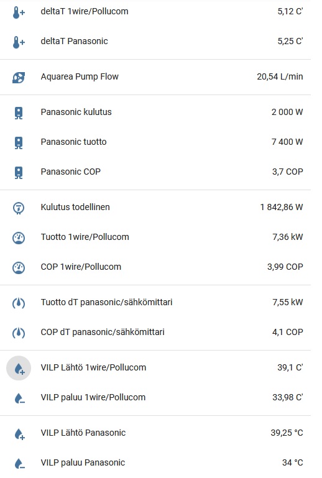Viewport: 322px width, 478px height.
Task: Select the icon beside Panasonic COP
Action: click(x=19, y=173)
